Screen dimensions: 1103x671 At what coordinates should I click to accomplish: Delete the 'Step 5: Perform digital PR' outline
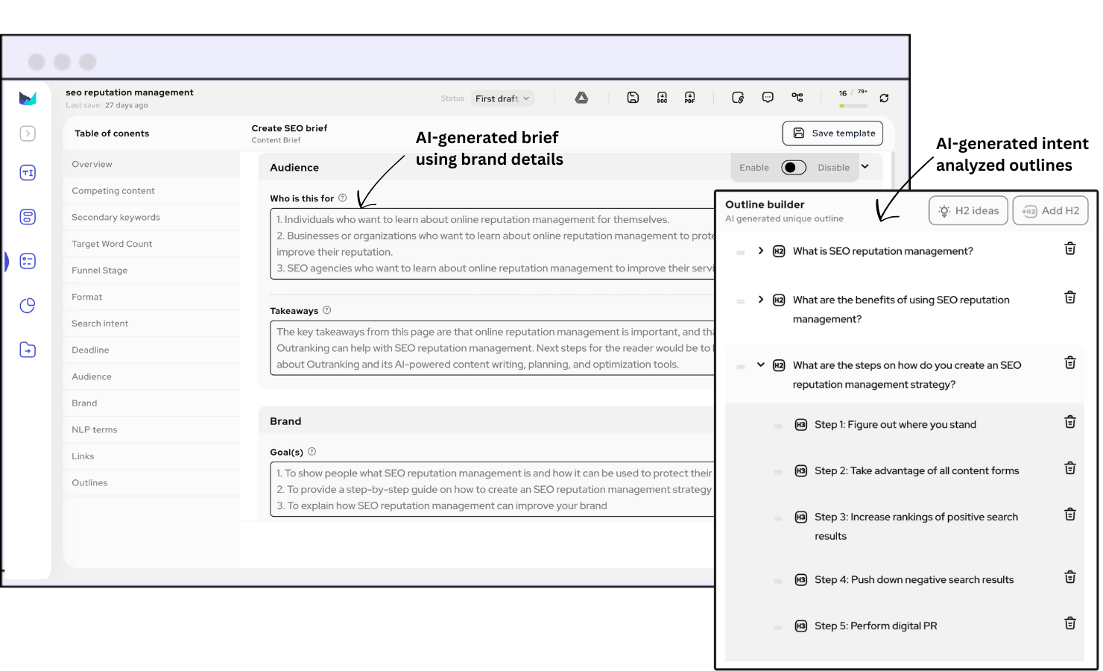pos(1070,623)
